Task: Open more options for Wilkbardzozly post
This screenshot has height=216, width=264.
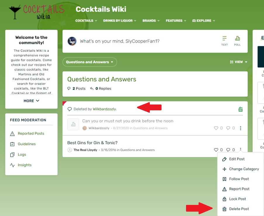Action: click(240, 128)
